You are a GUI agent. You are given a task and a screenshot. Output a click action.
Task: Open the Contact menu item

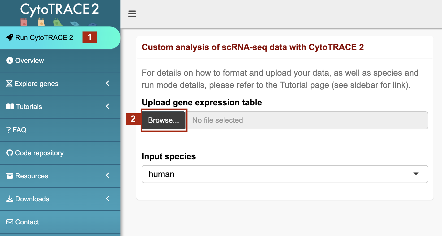tap(60, 222)
